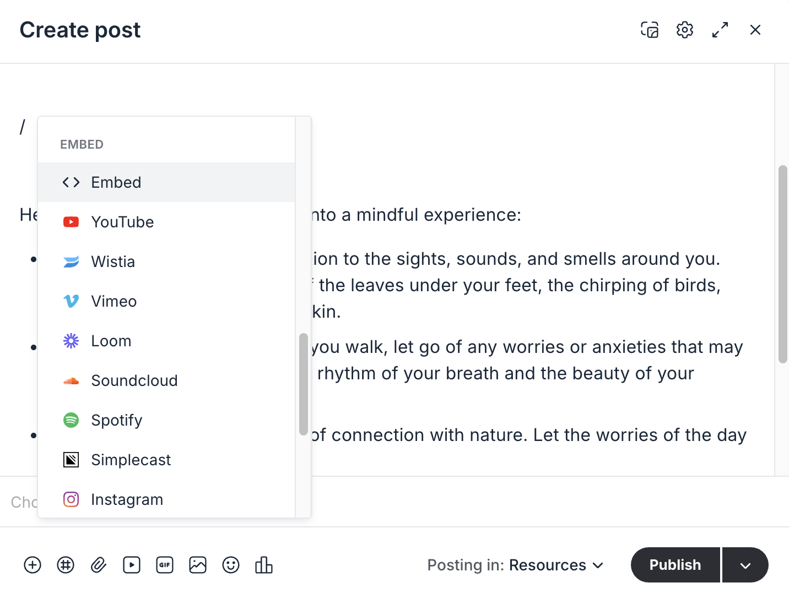Embed a Vimeo video
This screenshot has width=789, height=599.
(114, 301)
